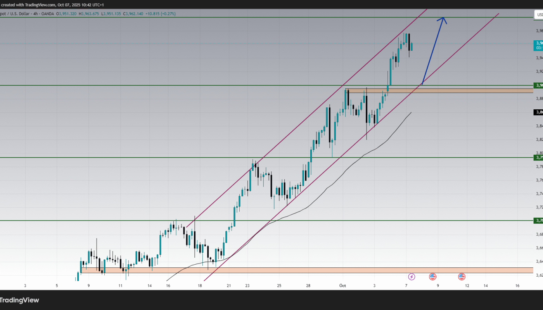Screen dimensions: 543x310
Task: Click the +10.815 (+0.27%) change value
Action: point(160,14)
